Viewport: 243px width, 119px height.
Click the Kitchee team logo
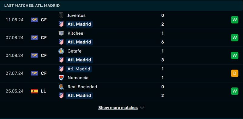click(61, 33)
